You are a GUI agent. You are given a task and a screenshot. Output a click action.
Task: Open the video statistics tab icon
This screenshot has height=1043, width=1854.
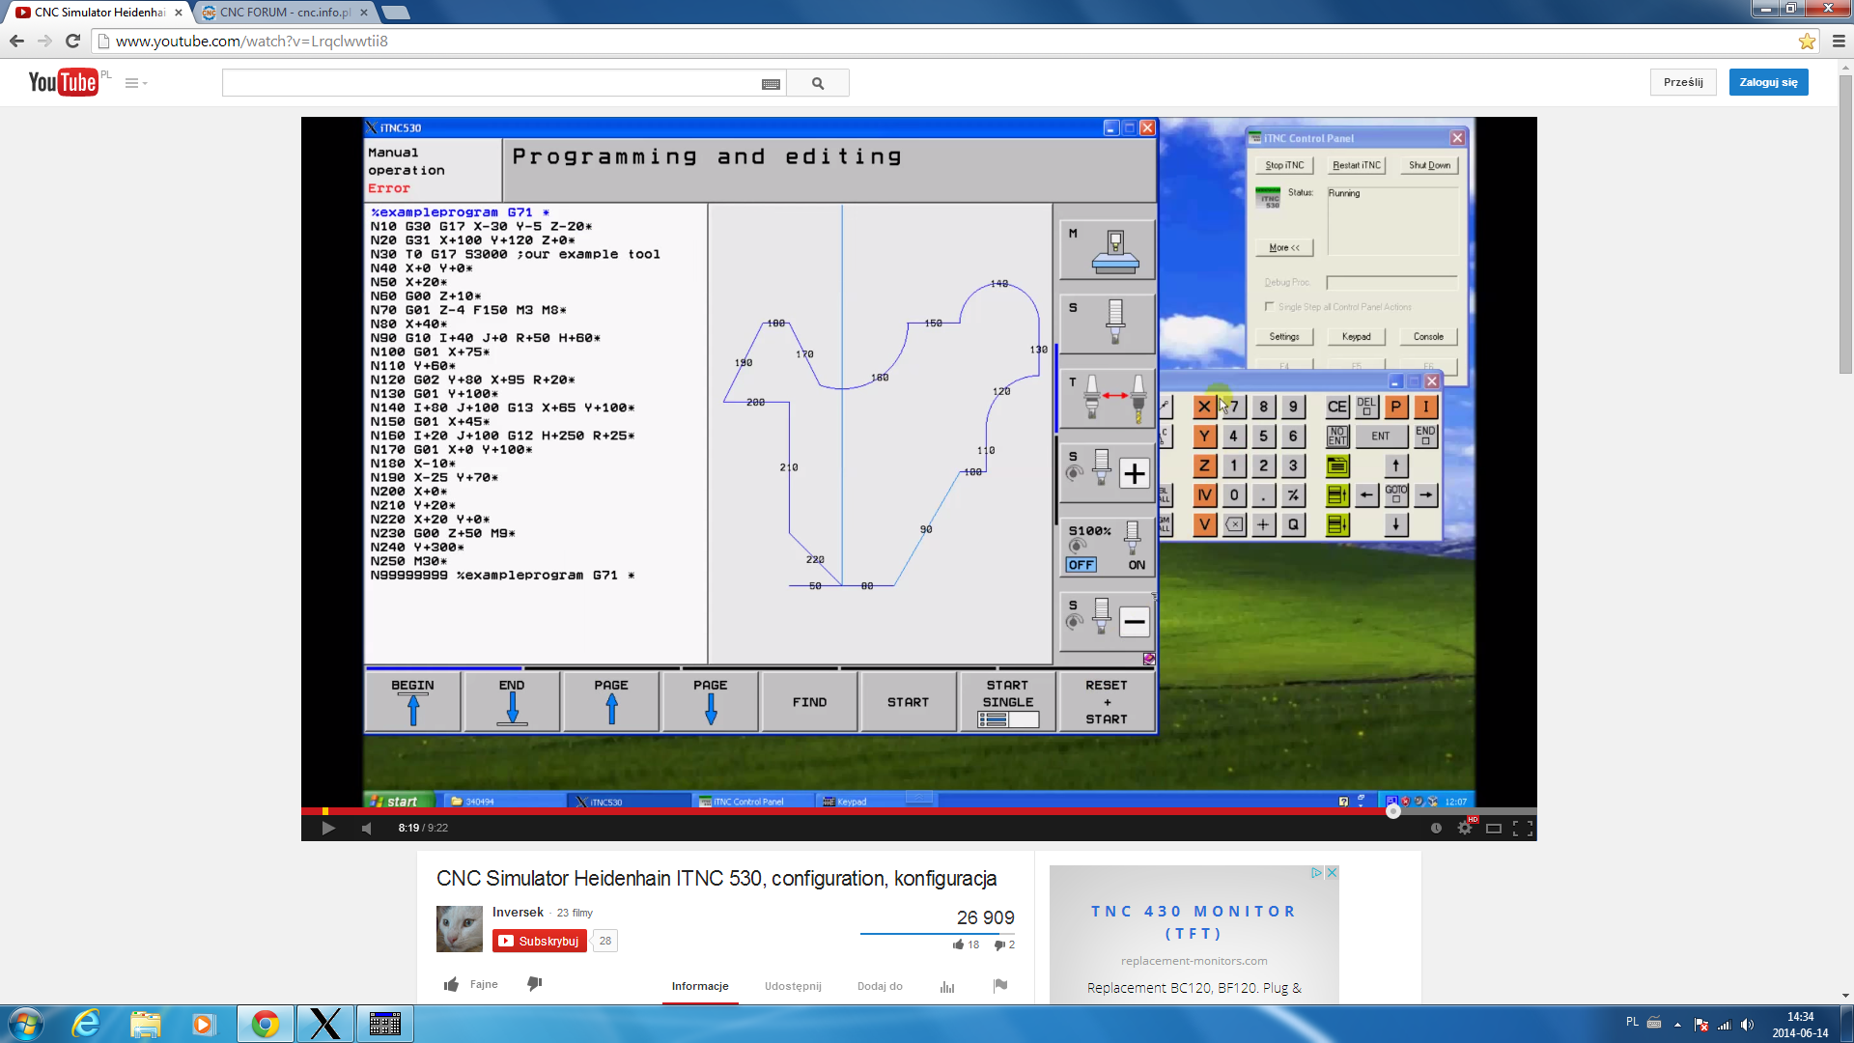point(947,986)
